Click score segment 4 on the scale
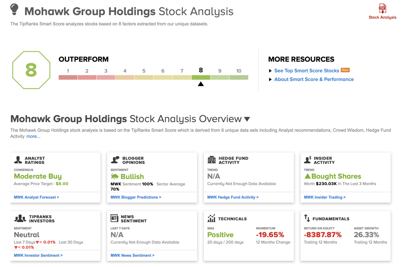This screenshot has width=411, height=267. (x=125, y=78)
